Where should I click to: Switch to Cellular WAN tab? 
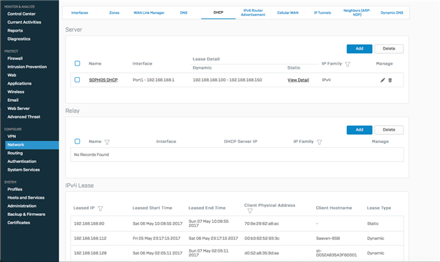[288, 12]
